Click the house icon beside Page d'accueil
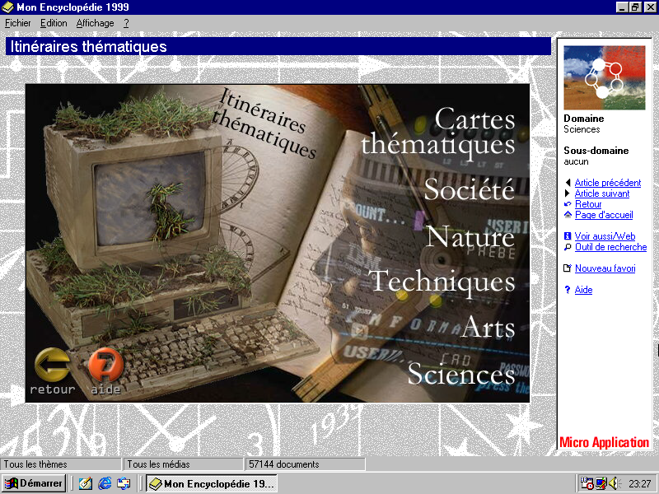659x494 pixels. point(568,215)
